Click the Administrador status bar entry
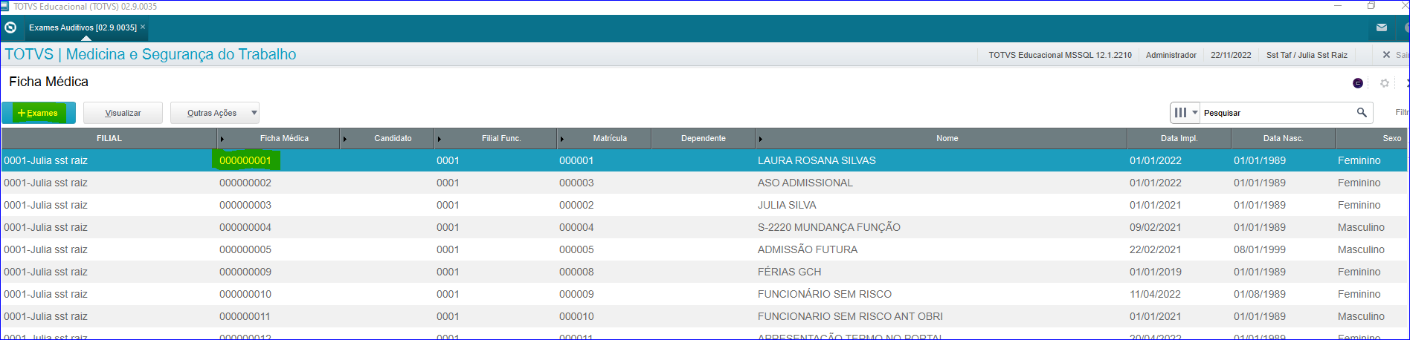The width and height of the screenshot is (1410, 340). pyautogui.click(x=1171, y=55)
